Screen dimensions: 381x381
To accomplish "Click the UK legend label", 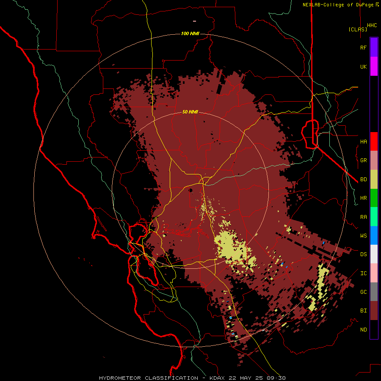I will point(363,67).
